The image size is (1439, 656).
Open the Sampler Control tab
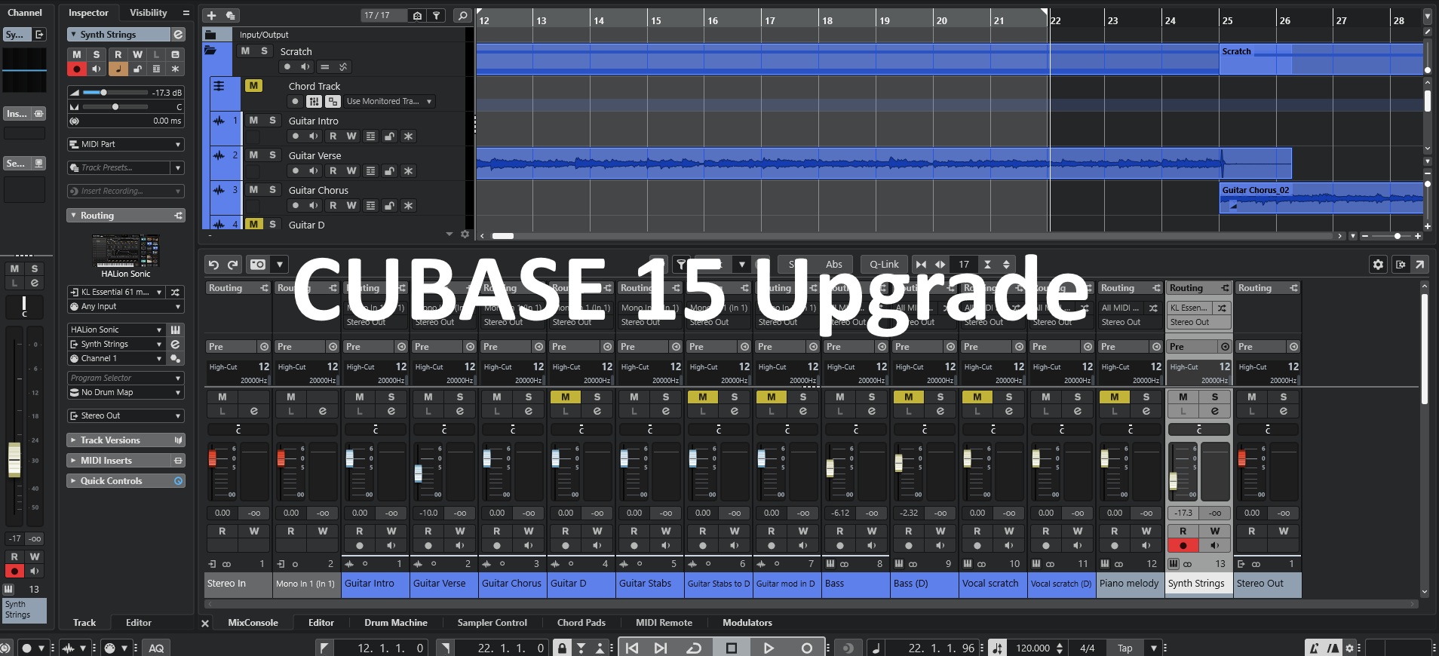(x=492, y=623)
